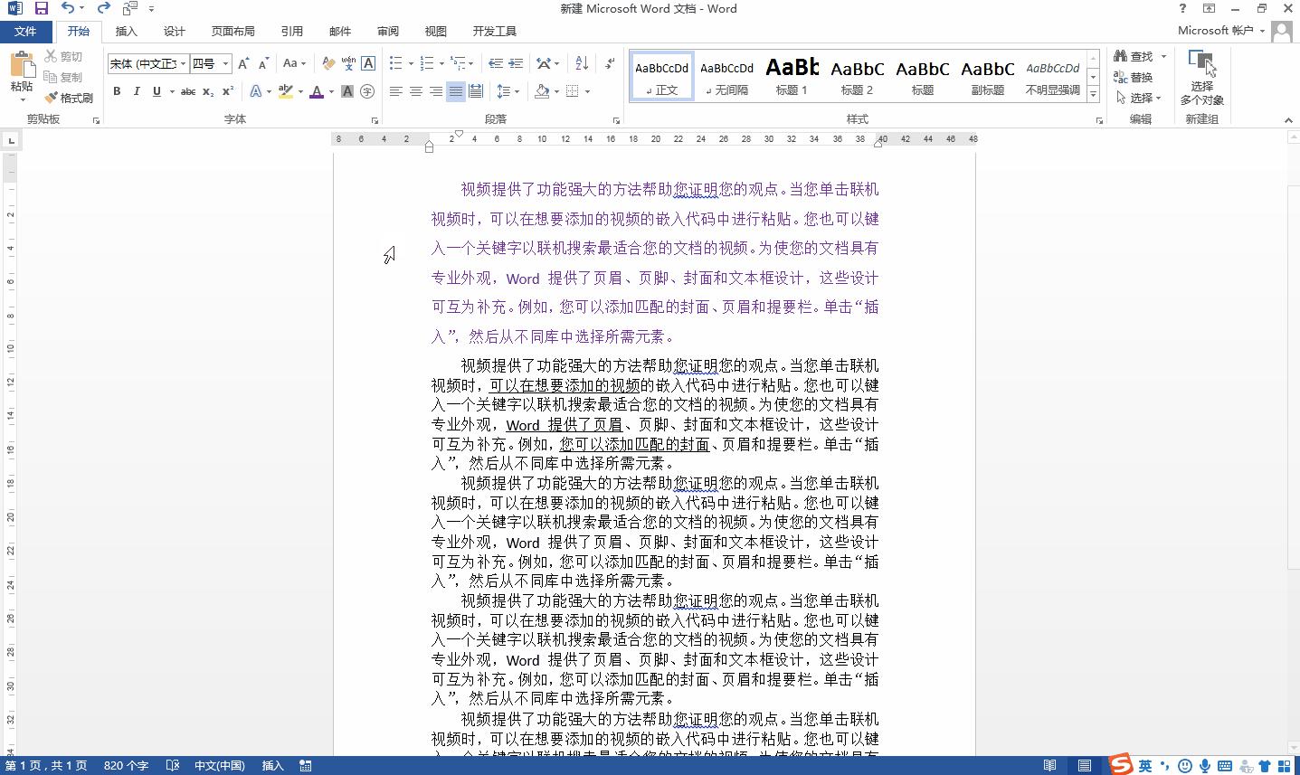Screen dimensions: 1300x775
Task: Switch to the 审阅 (Review) tab
Action: point(388,31)
